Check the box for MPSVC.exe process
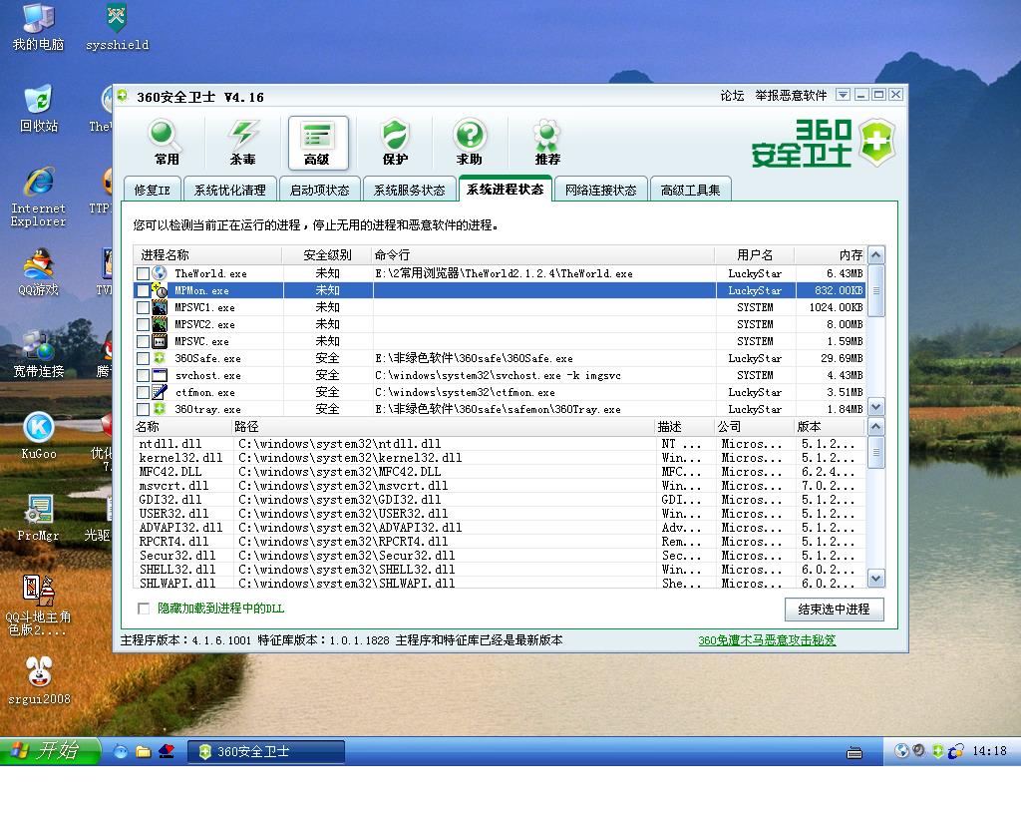The height and width of the screenshot is (818, 1021). click(x=143, y=341)
